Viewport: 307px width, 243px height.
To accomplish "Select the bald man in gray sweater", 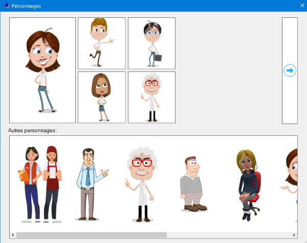I will [192, 184].
